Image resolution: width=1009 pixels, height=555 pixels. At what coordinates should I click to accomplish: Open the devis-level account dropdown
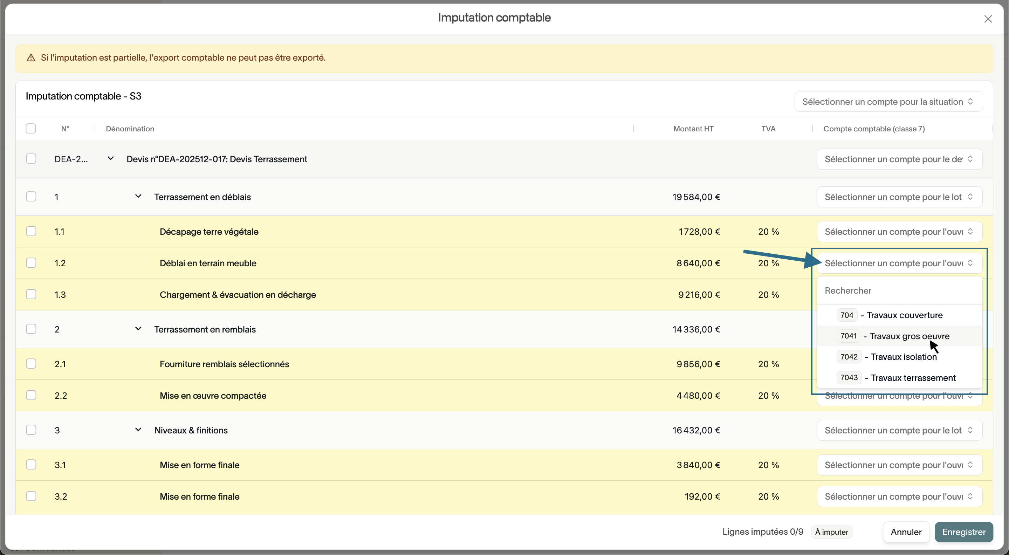[899, 159]
